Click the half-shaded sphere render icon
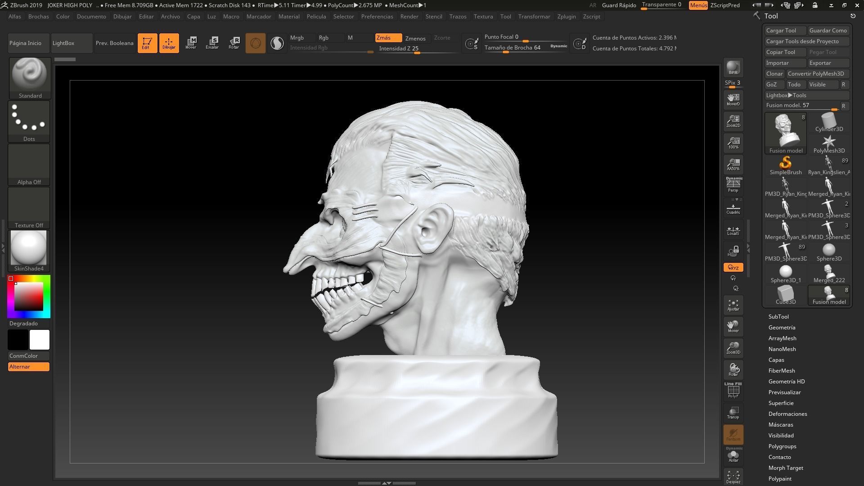 (277, 43)
